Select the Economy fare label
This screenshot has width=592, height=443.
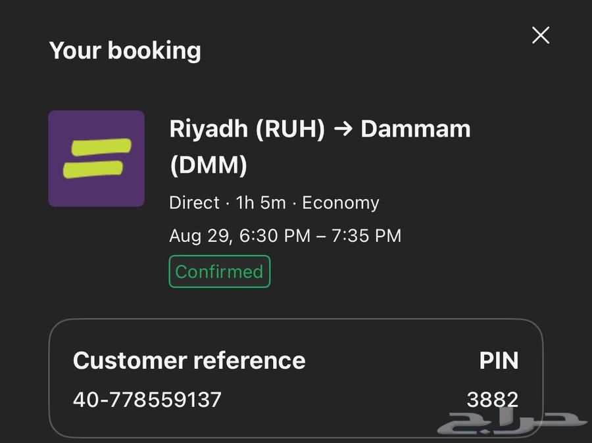[x=341, y=202]
